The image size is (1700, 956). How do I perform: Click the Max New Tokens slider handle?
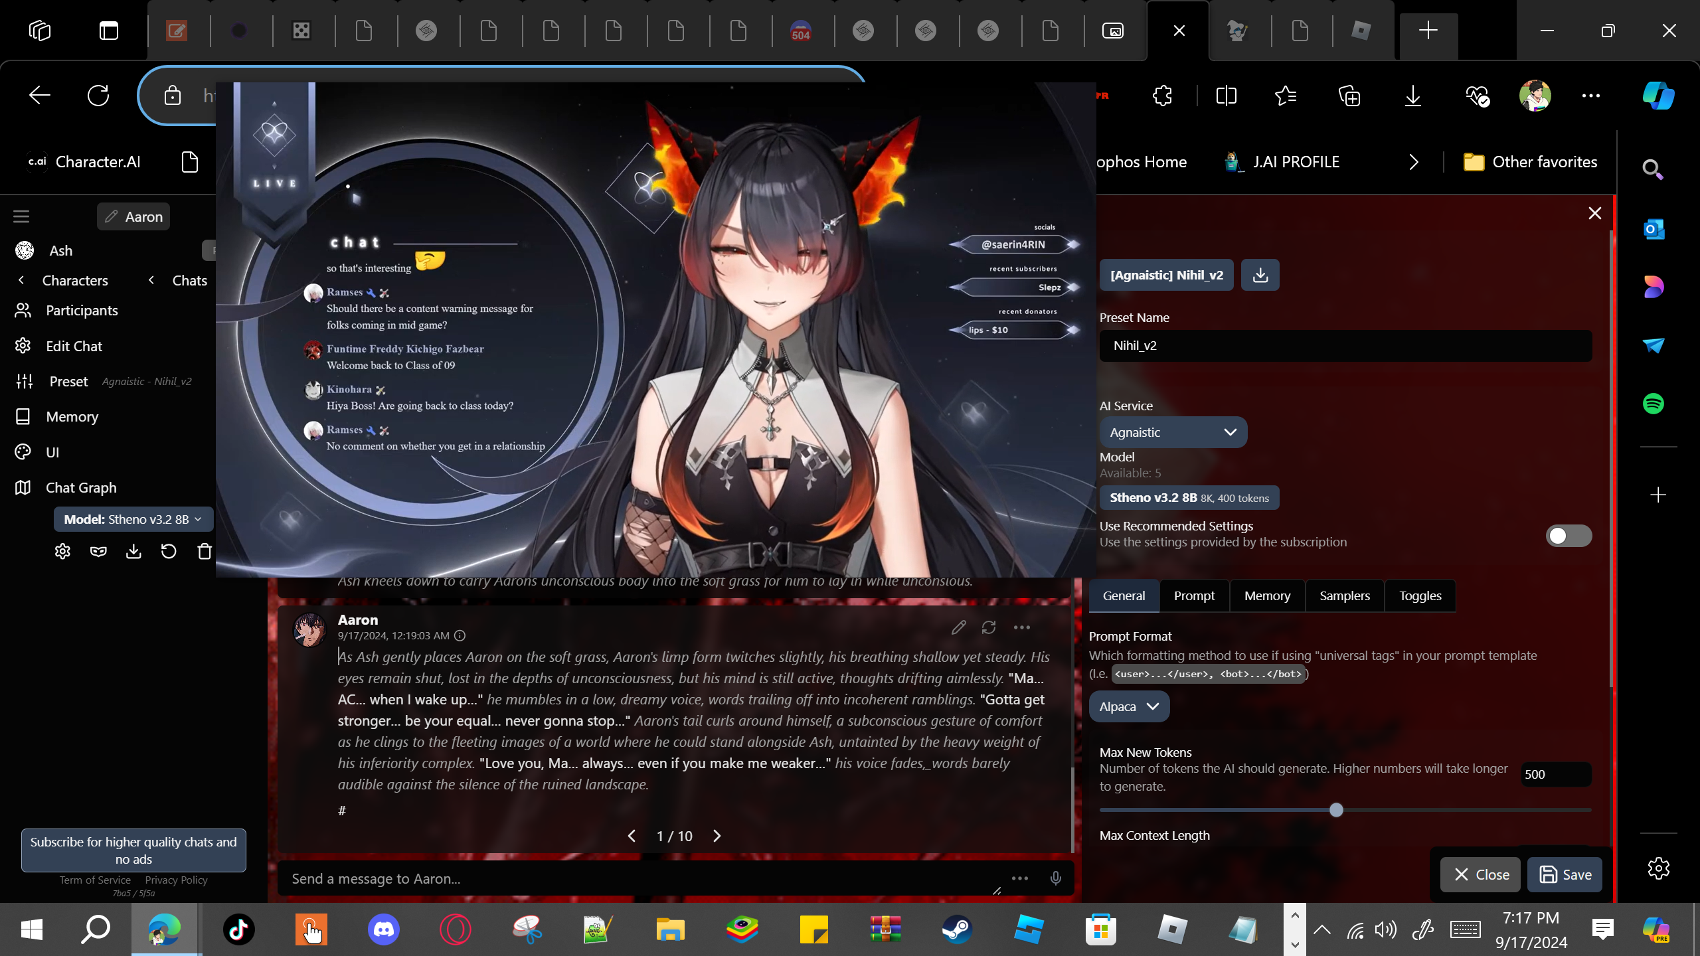pyautogui.click(x=1336, y=810)
